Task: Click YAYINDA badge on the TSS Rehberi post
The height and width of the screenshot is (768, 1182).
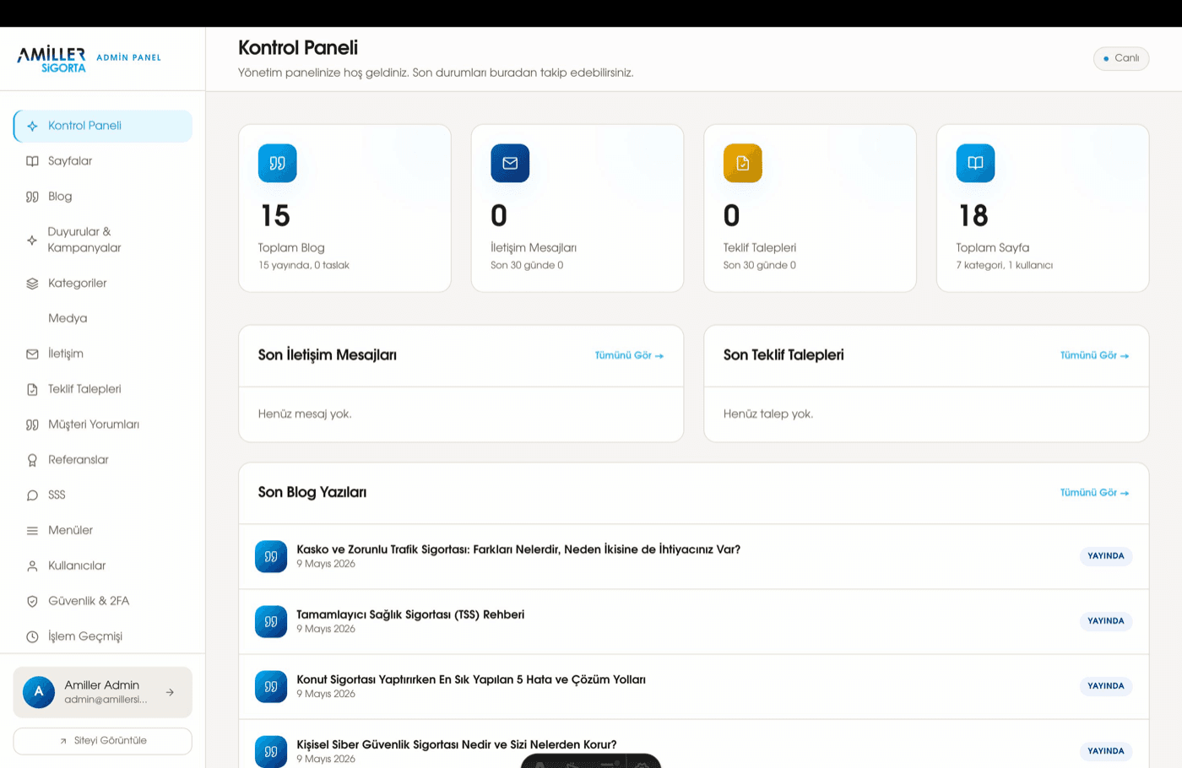Action: point(1106,621)
